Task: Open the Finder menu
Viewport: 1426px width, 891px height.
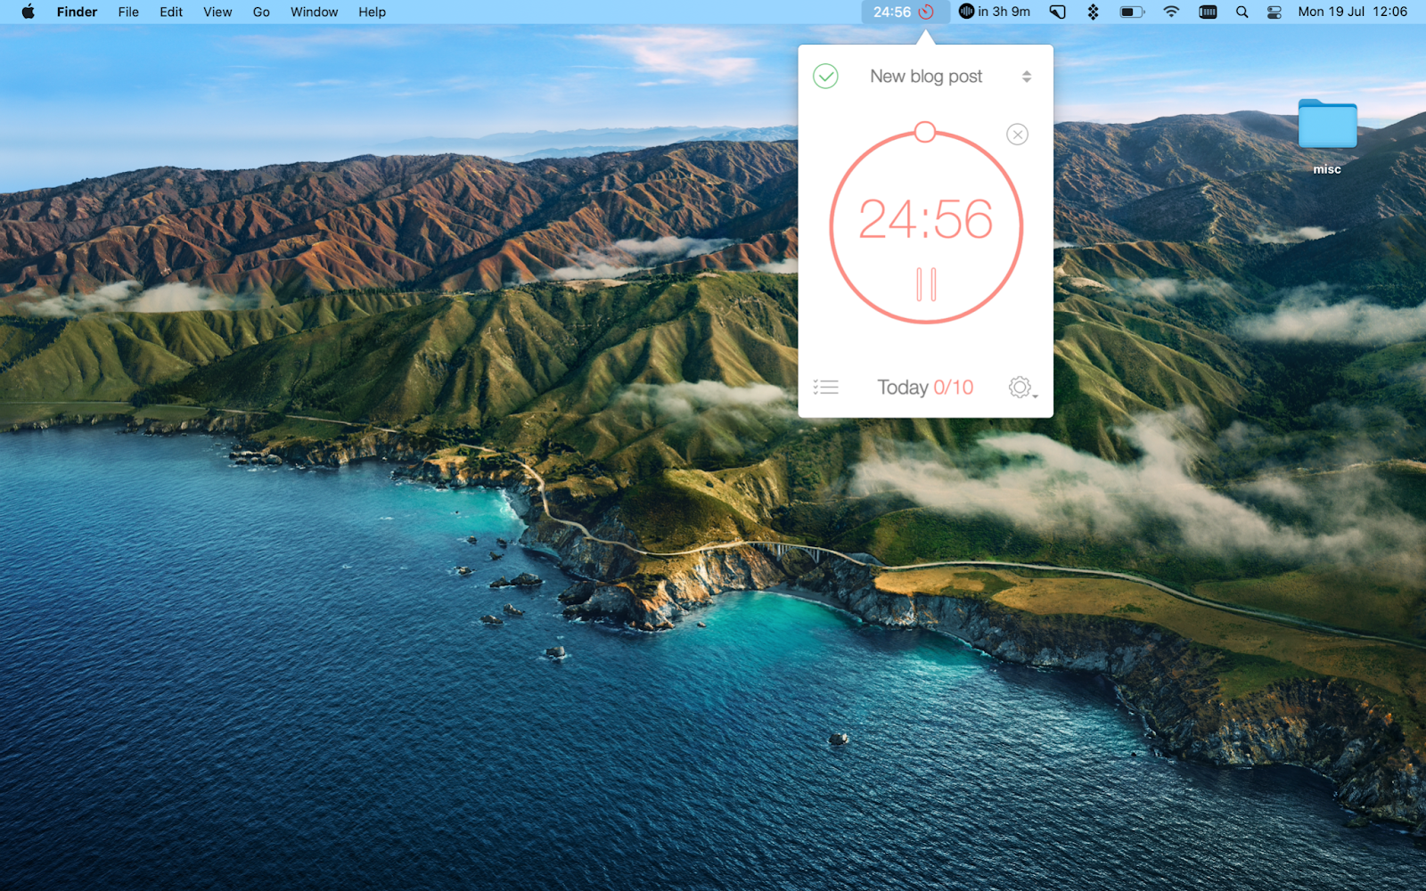Action: tap(77, 12)
